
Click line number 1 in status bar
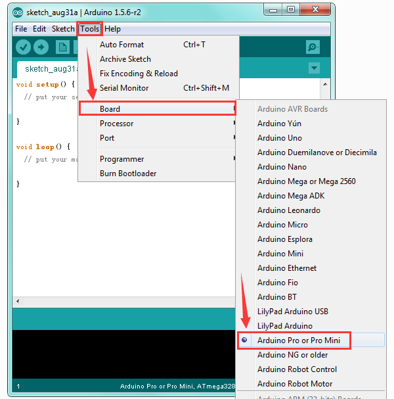(x=18, y=387)
